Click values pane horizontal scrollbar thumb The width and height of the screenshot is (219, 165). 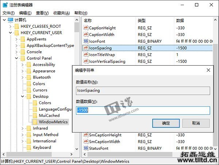point(130,154)
